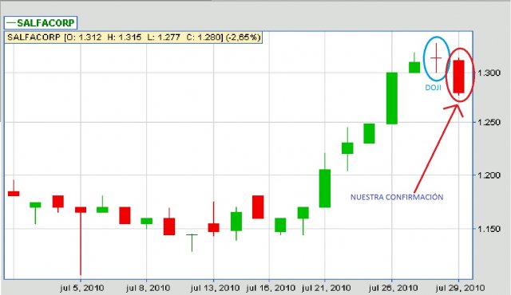Viewport: 511px width, 295px height.
Task: Click the jul 5, 2010 date label
Action: [81, 288]
